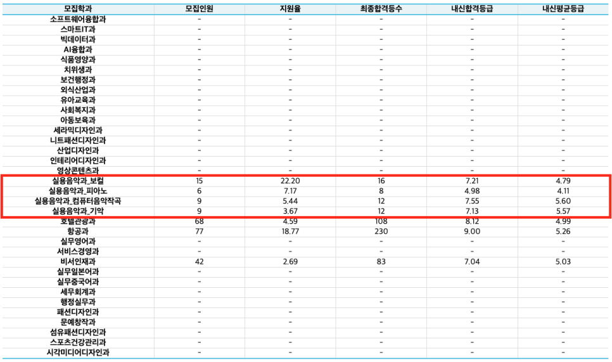Select the 230 final rank value
612x362 pixels.
(x=381, y=231)
